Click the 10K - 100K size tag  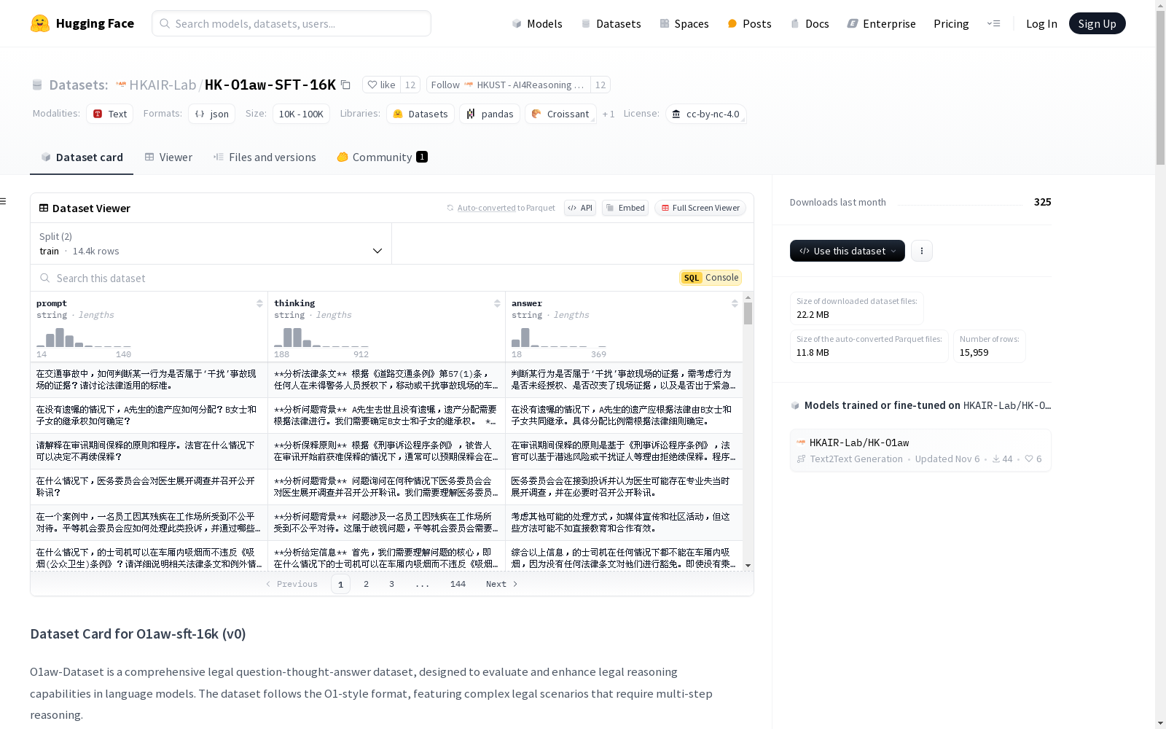pos(301,114)
